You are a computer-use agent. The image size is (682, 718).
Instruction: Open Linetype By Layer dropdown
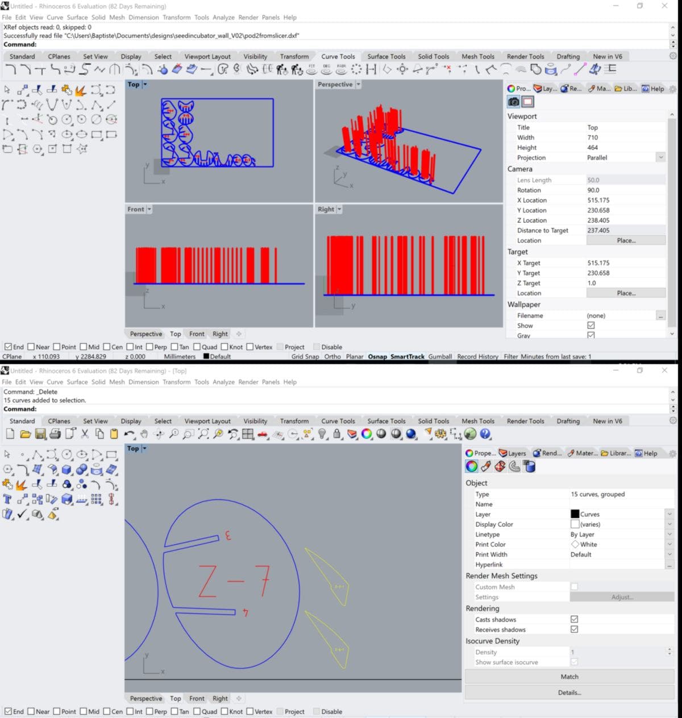[669, 535]
